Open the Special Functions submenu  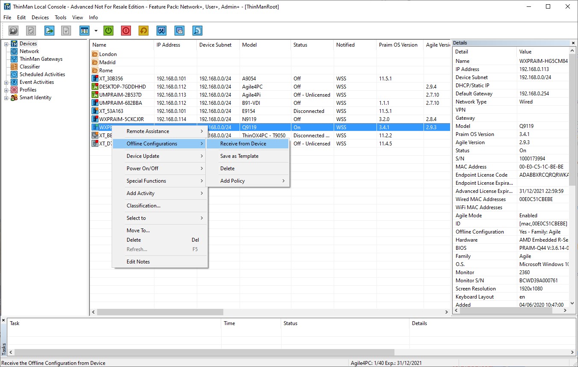(x=160, y=181)
